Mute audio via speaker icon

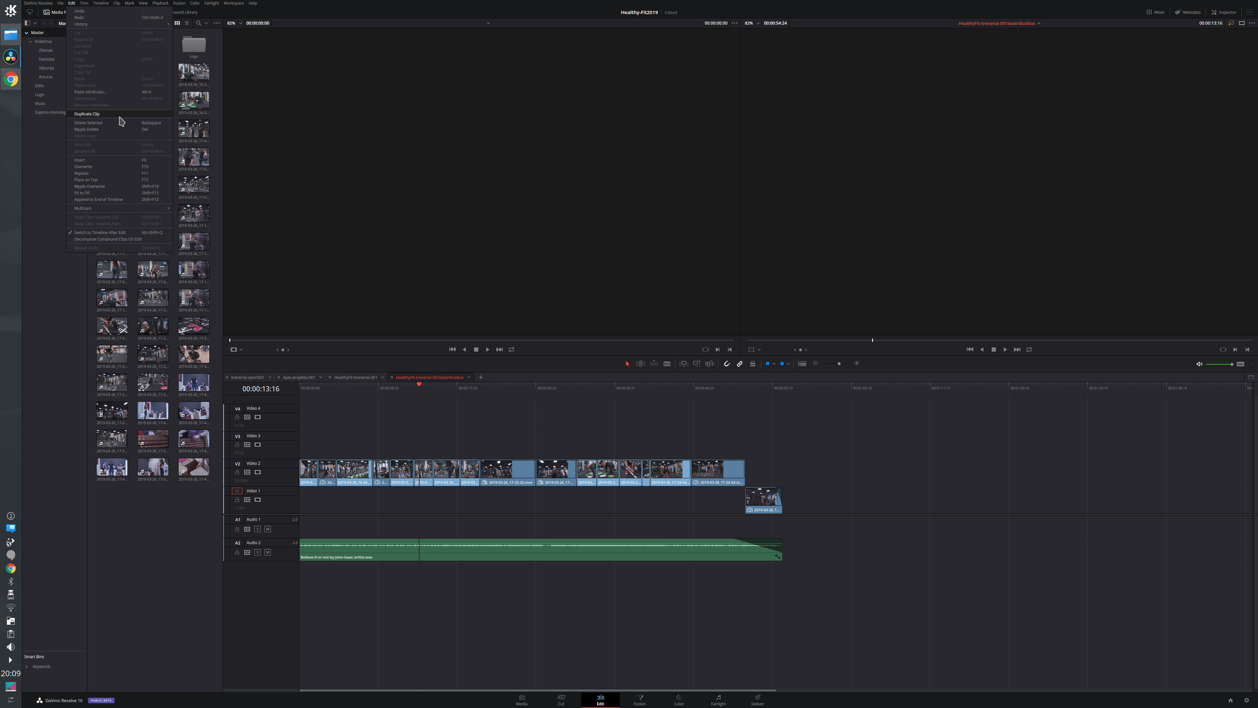pyautogui.click(x=1199, y=364)
